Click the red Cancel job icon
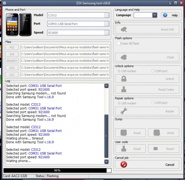 [x=123, y=164]
